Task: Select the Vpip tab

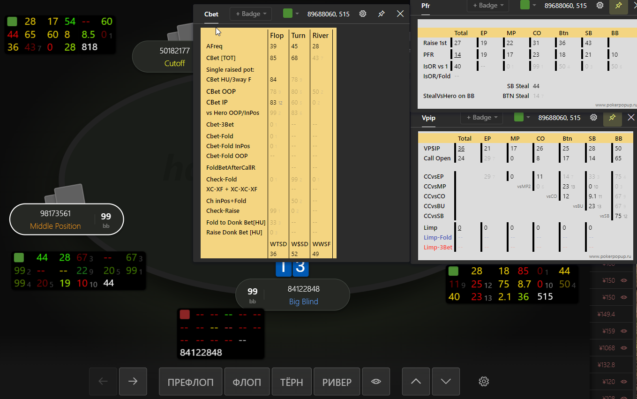Action: (x=428, y=118)
